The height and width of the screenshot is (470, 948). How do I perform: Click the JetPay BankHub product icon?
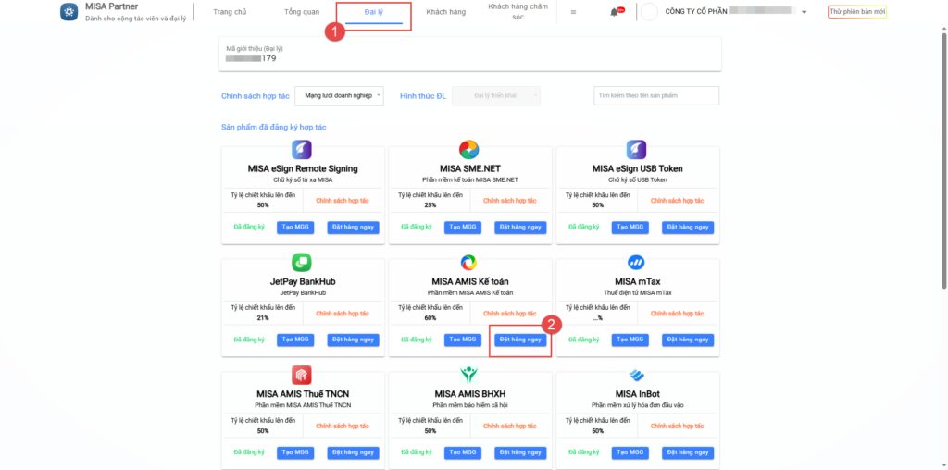(302, 263)
